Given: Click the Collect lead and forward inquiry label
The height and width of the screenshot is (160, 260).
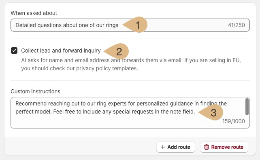Looking at the screenshot, I should pos(61,51).
